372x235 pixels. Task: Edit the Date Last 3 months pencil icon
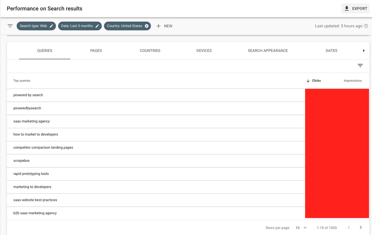(x=97, y=26)
